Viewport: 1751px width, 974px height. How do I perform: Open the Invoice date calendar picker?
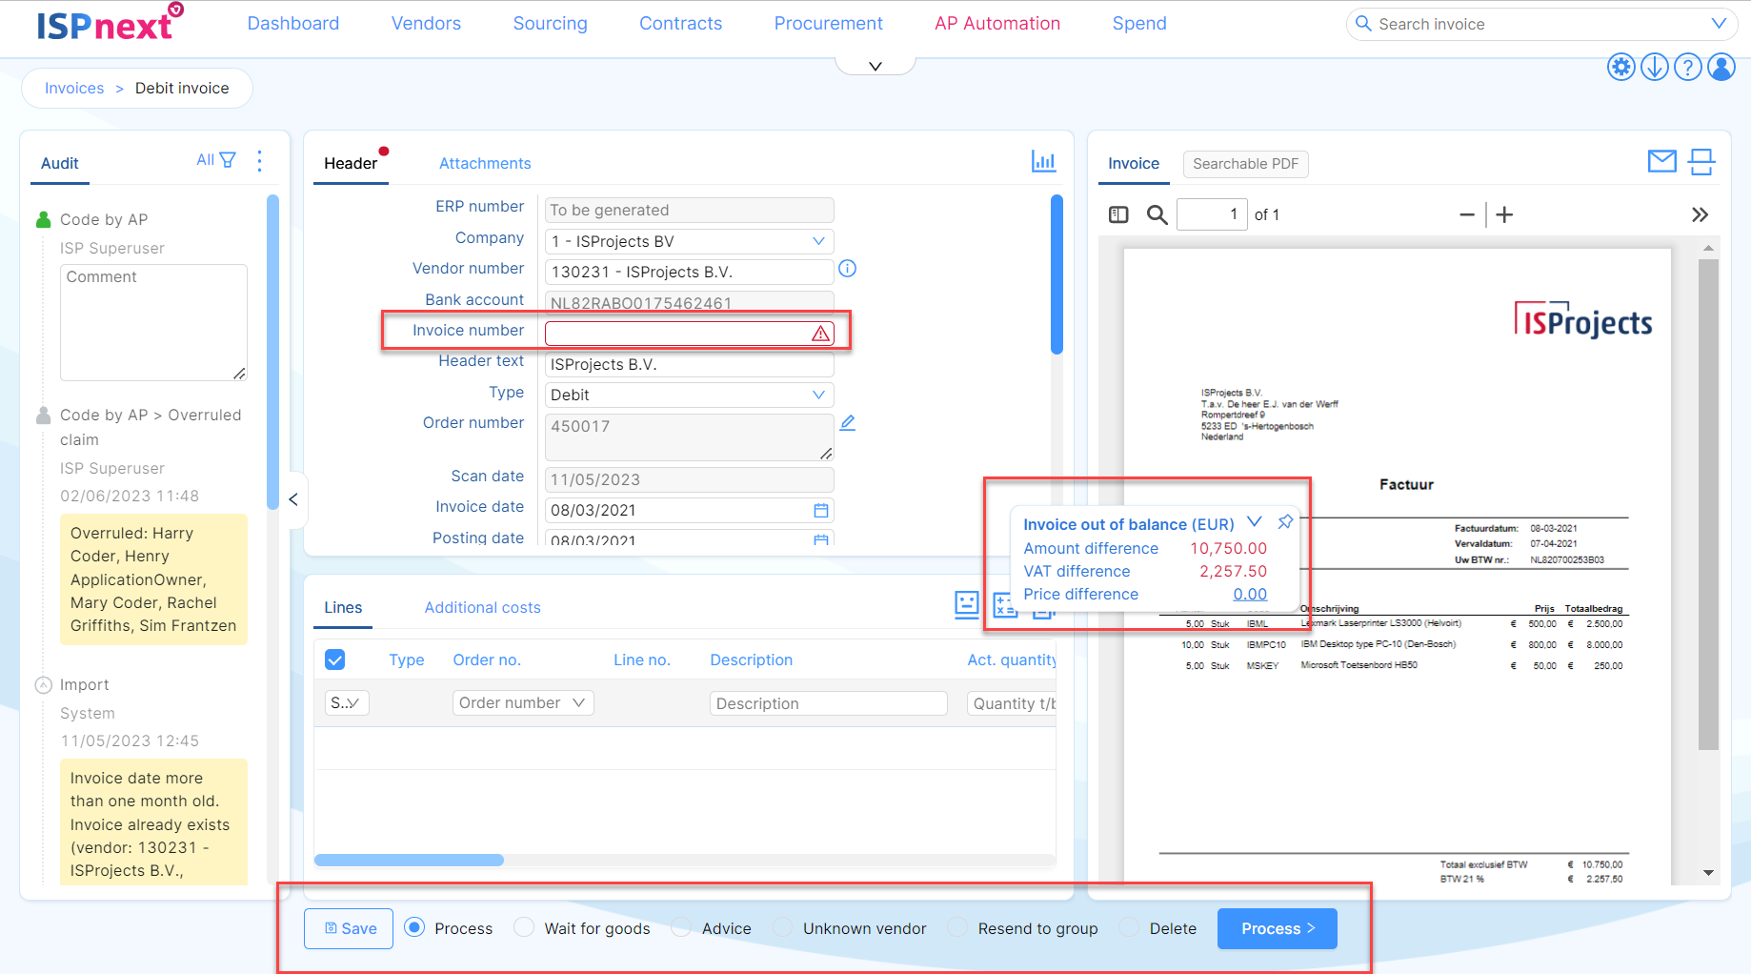(821, 511)
